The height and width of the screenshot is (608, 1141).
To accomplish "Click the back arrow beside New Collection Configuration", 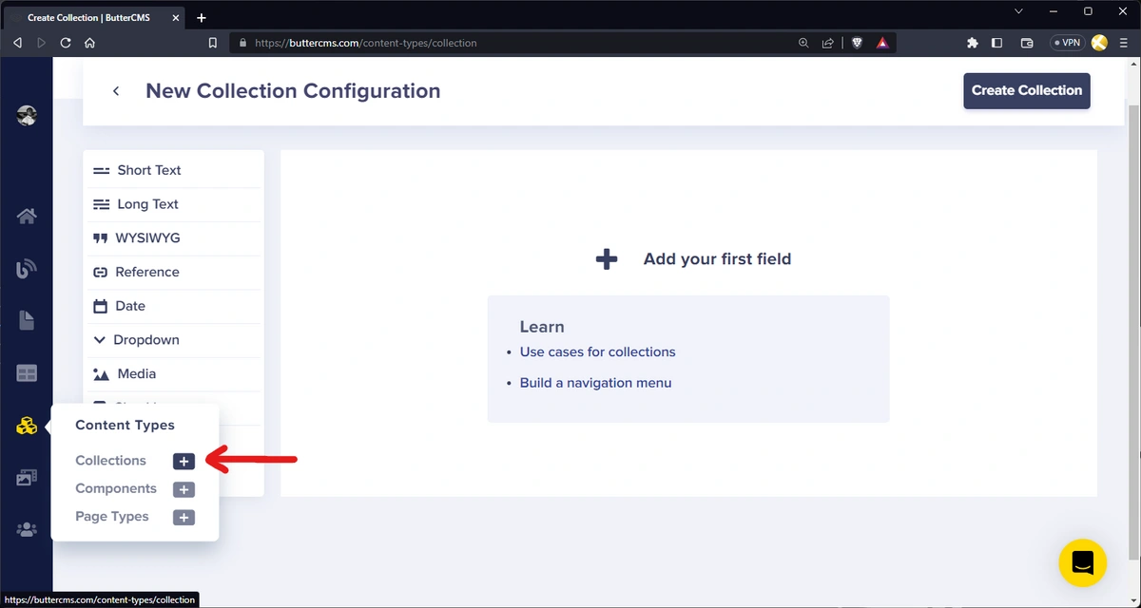I will pyautogui.click(x=116, y=91).
